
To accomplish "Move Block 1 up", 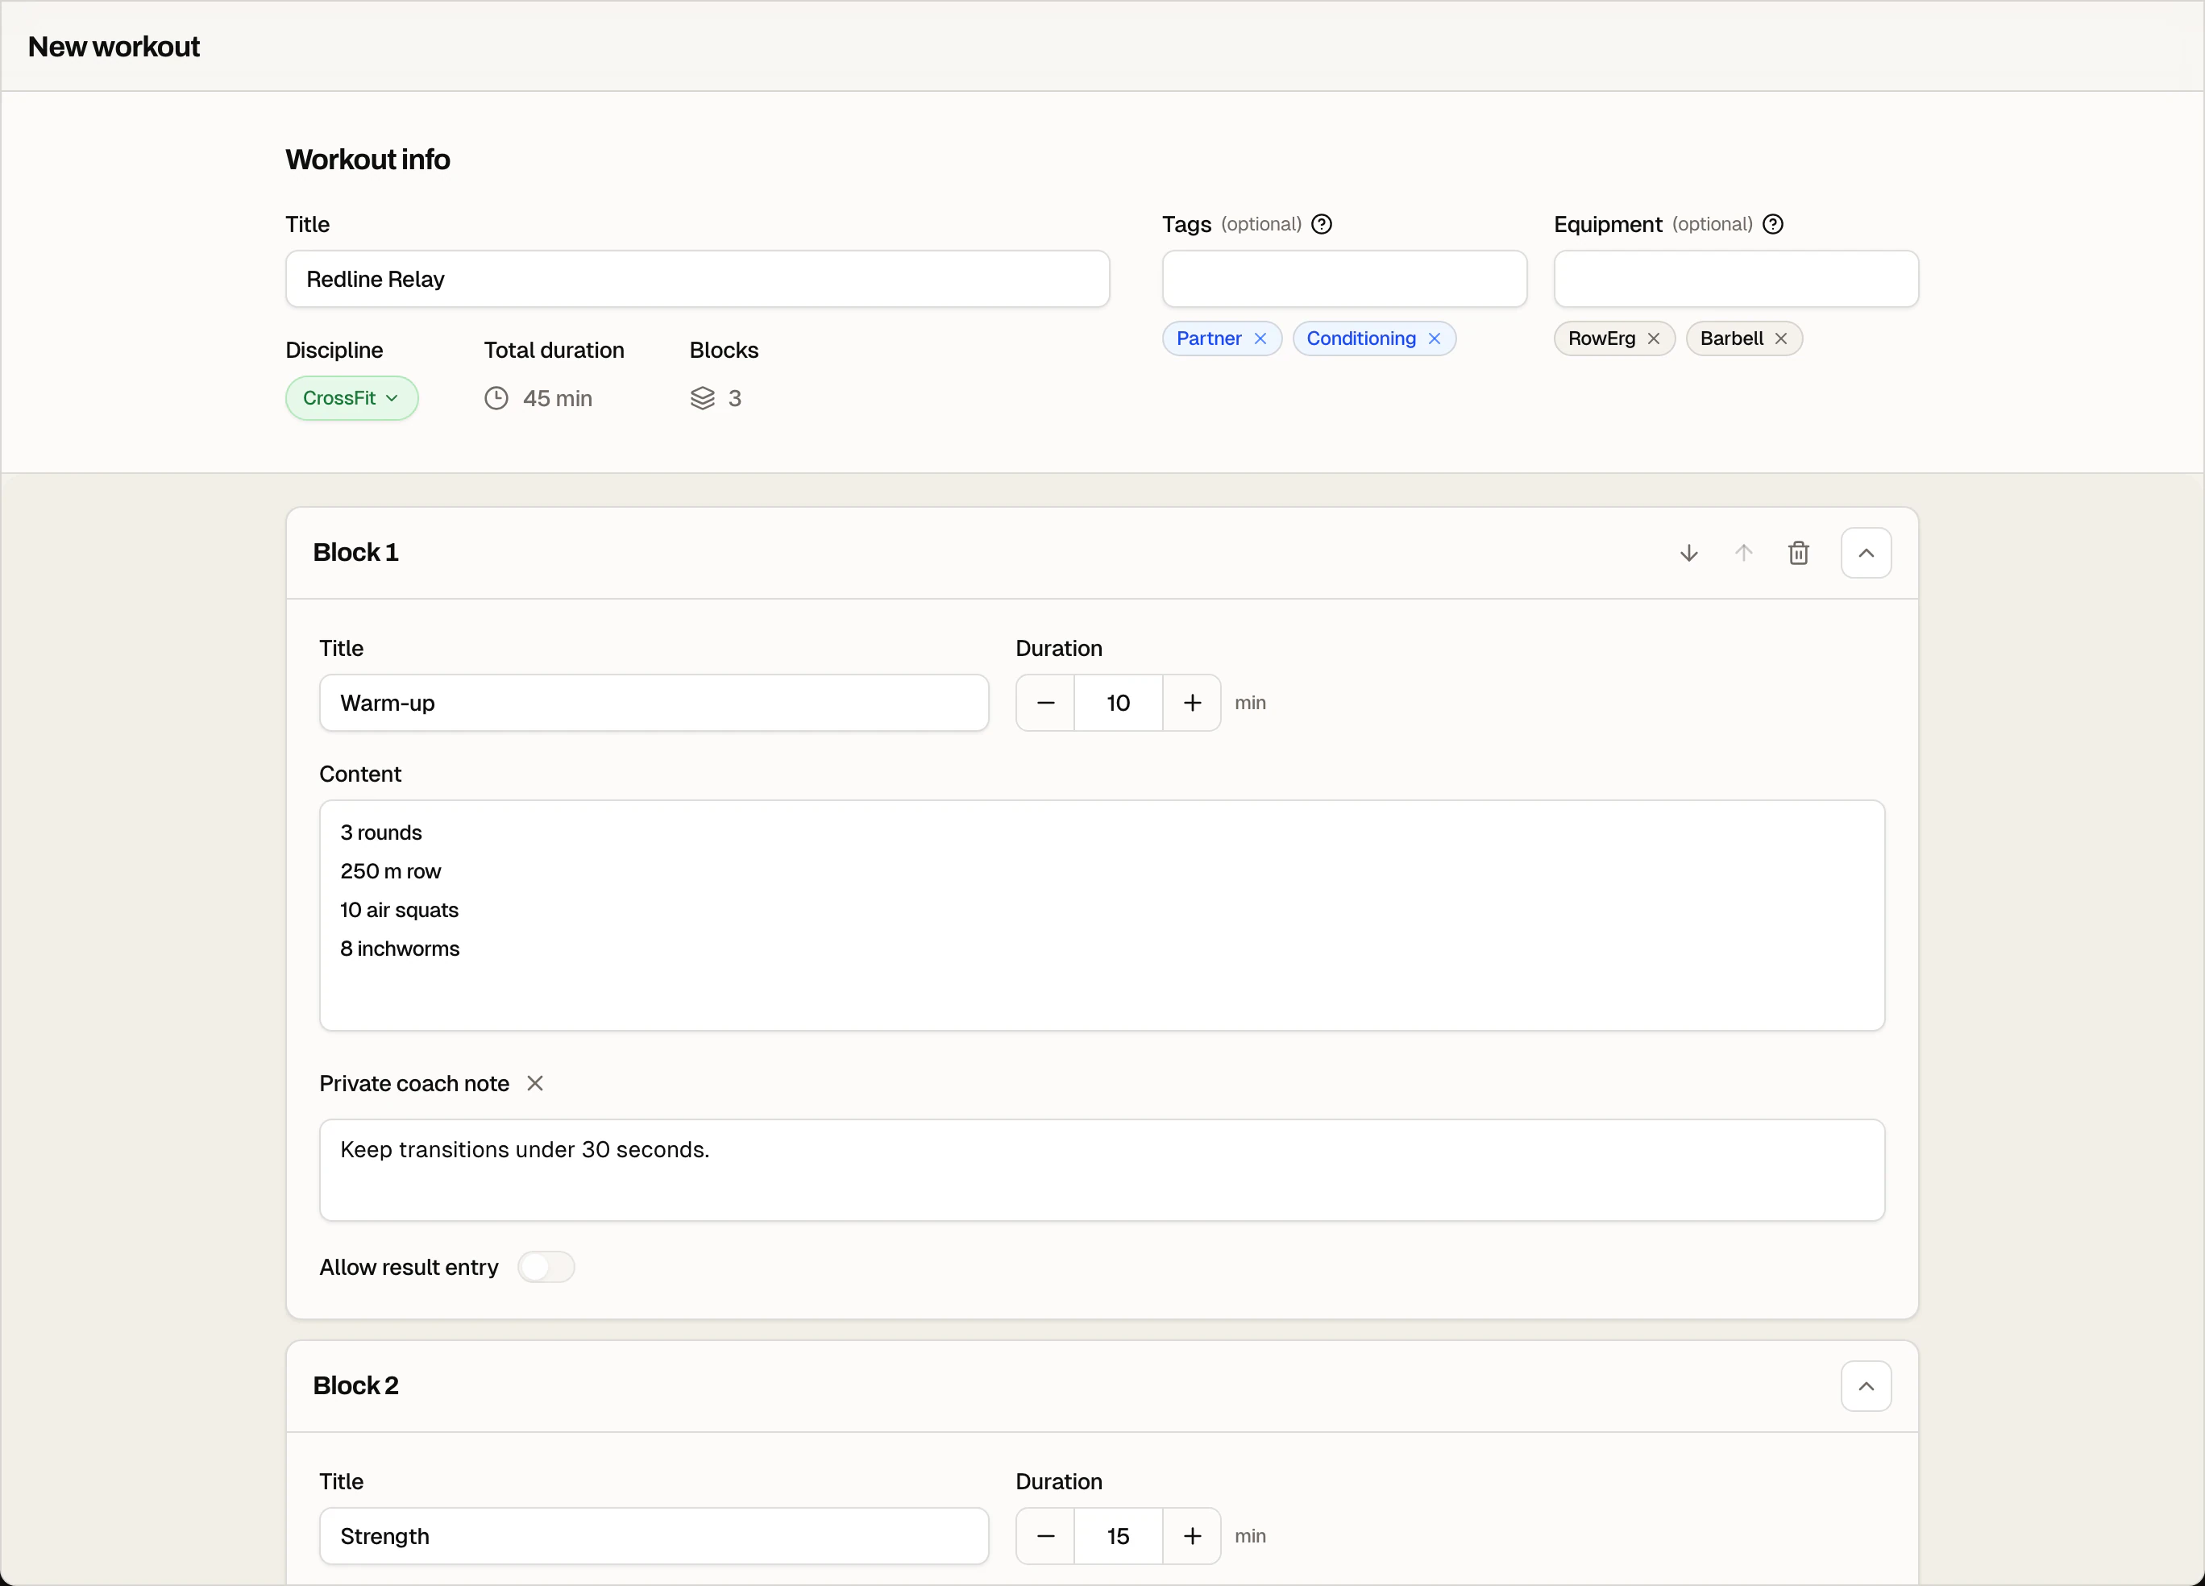I will point(1743,554).
